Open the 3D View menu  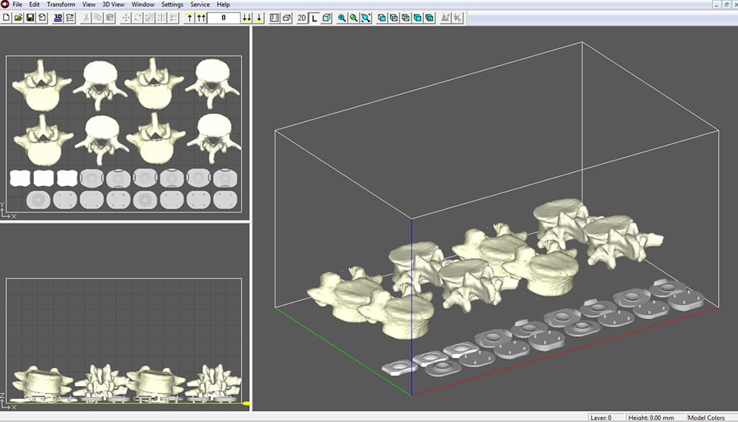[x=113, y=4]
